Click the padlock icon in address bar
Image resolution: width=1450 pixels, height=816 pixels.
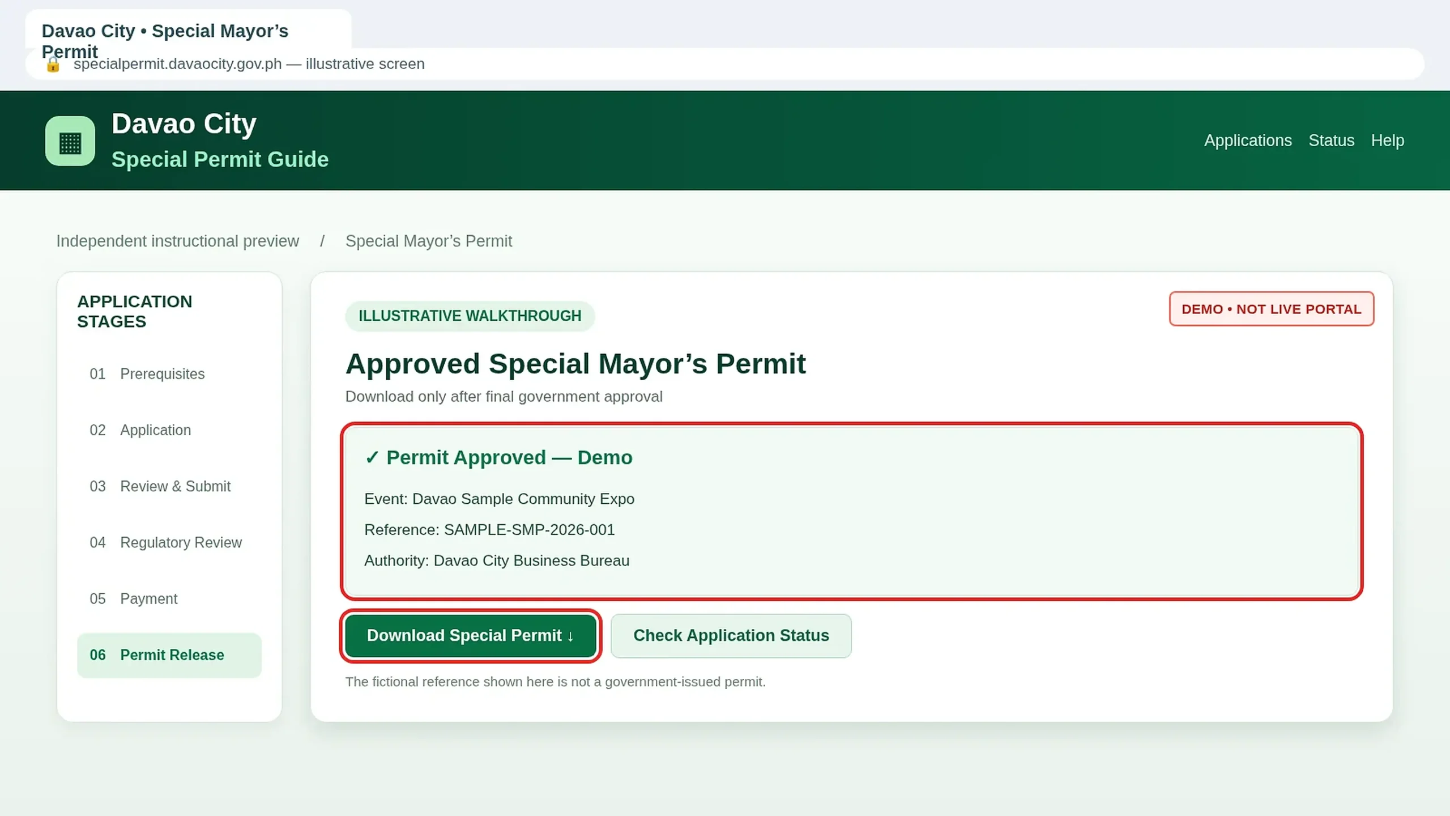(x=53, y=65)
